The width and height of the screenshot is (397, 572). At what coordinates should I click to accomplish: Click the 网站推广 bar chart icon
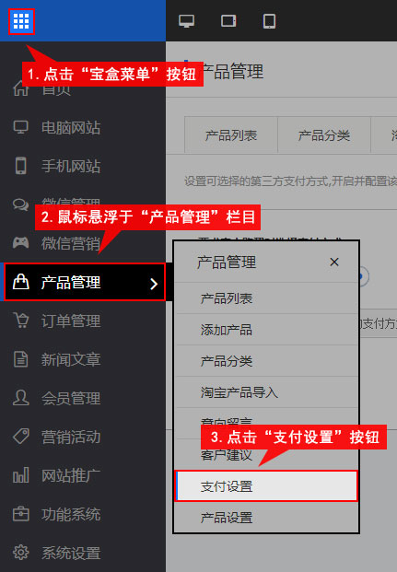pyautogui.click(x=21, y=475)
